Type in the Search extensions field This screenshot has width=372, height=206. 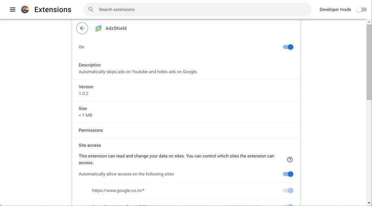pyautogui.click(x=199, y=9)
